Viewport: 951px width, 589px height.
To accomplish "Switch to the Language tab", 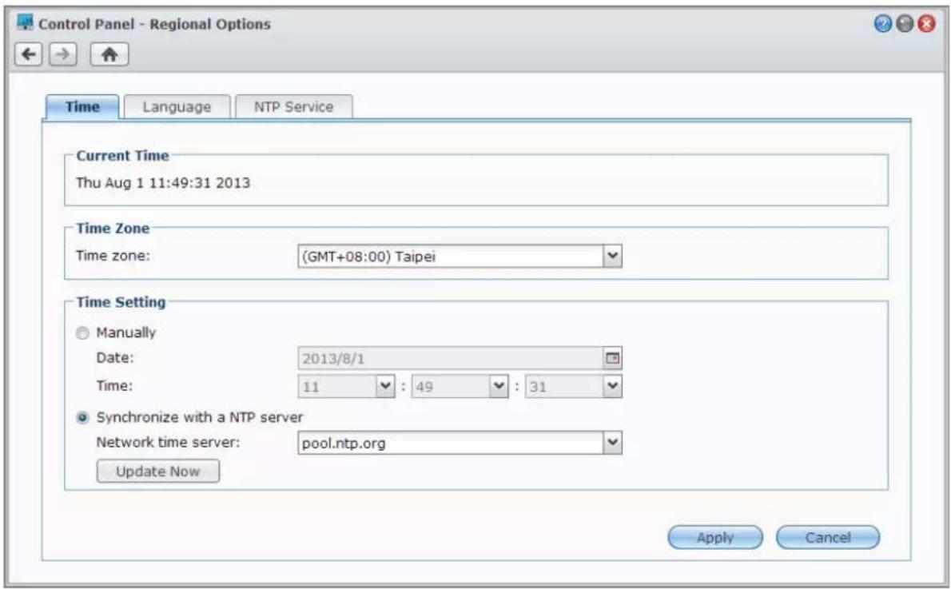I will coord(177,107).
